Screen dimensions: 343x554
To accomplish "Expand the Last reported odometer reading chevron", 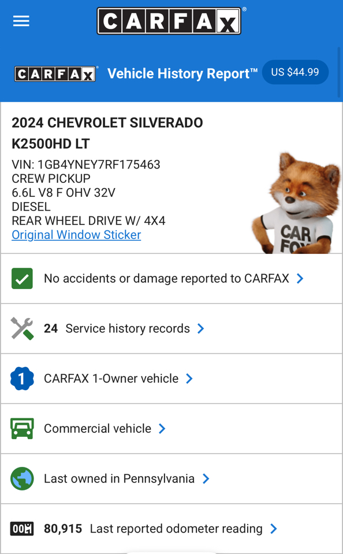I will click(x=273, y=529).
